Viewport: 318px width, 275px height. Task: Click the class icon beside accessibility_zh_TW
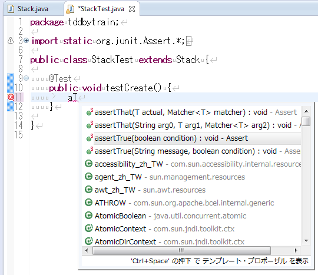(88, 164)
